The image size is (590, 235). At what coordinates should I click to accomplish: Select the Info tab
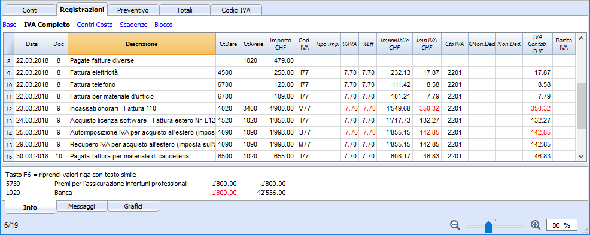pyautogui.click(x=30, y=207)
